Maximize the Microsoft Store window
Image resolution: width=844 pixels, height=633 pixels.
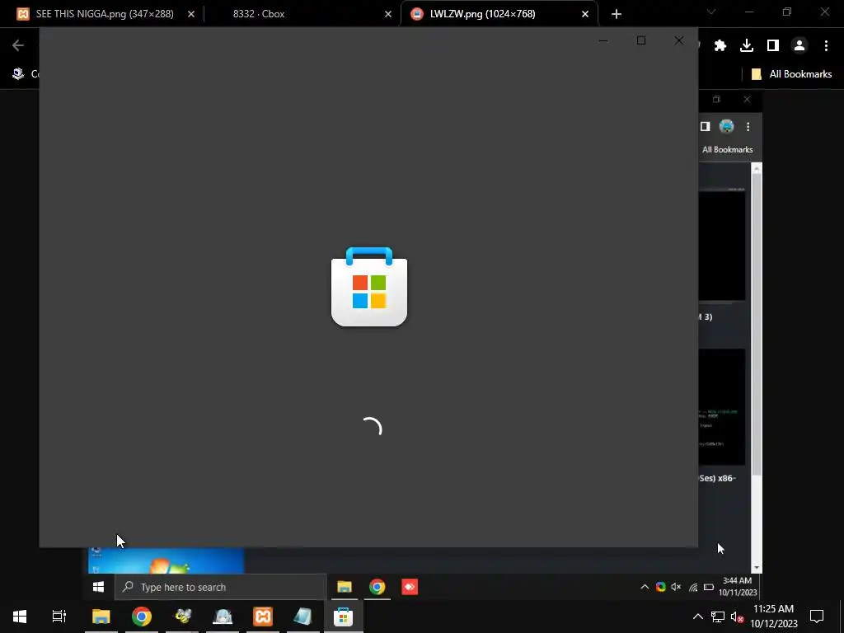coord(641,41)
